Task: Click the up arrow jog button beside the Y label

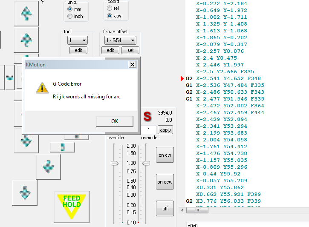Action: (26, 13)
